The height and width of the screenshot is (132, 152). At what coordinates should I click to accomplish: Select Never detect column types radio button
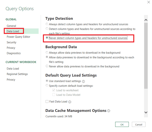coord(47,38)
